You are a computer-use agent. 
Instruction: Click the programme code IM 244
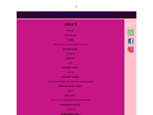[x=71, y=91]
